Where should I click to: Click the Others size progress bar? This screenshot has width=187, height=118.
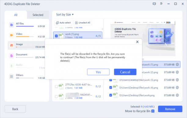tap(25, 78)
